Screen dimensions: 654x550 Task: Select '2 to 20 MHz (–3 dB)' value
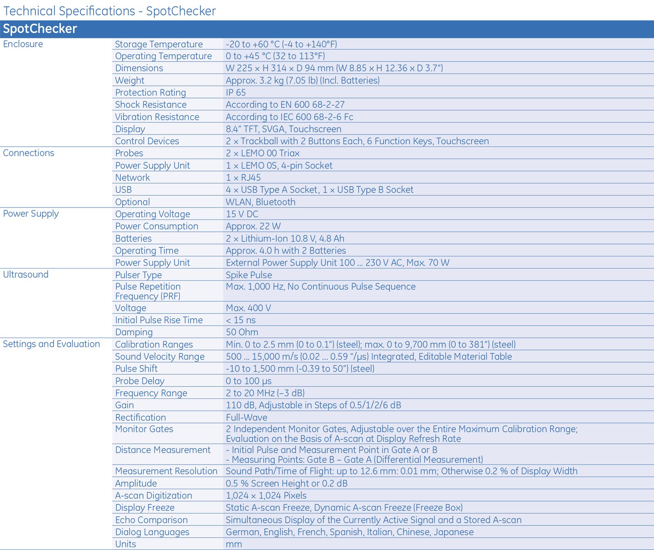point(265,393)
